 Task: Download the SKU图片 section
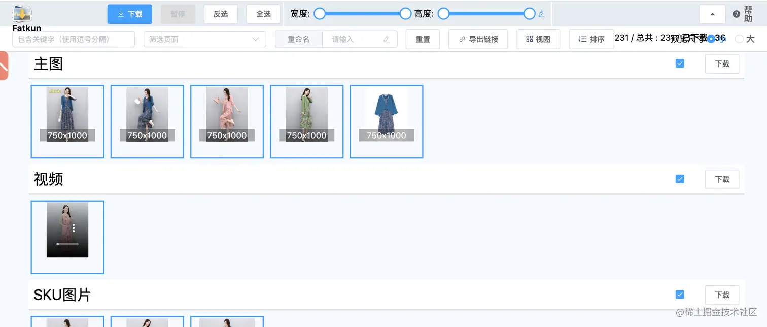[x=722, y=295]
